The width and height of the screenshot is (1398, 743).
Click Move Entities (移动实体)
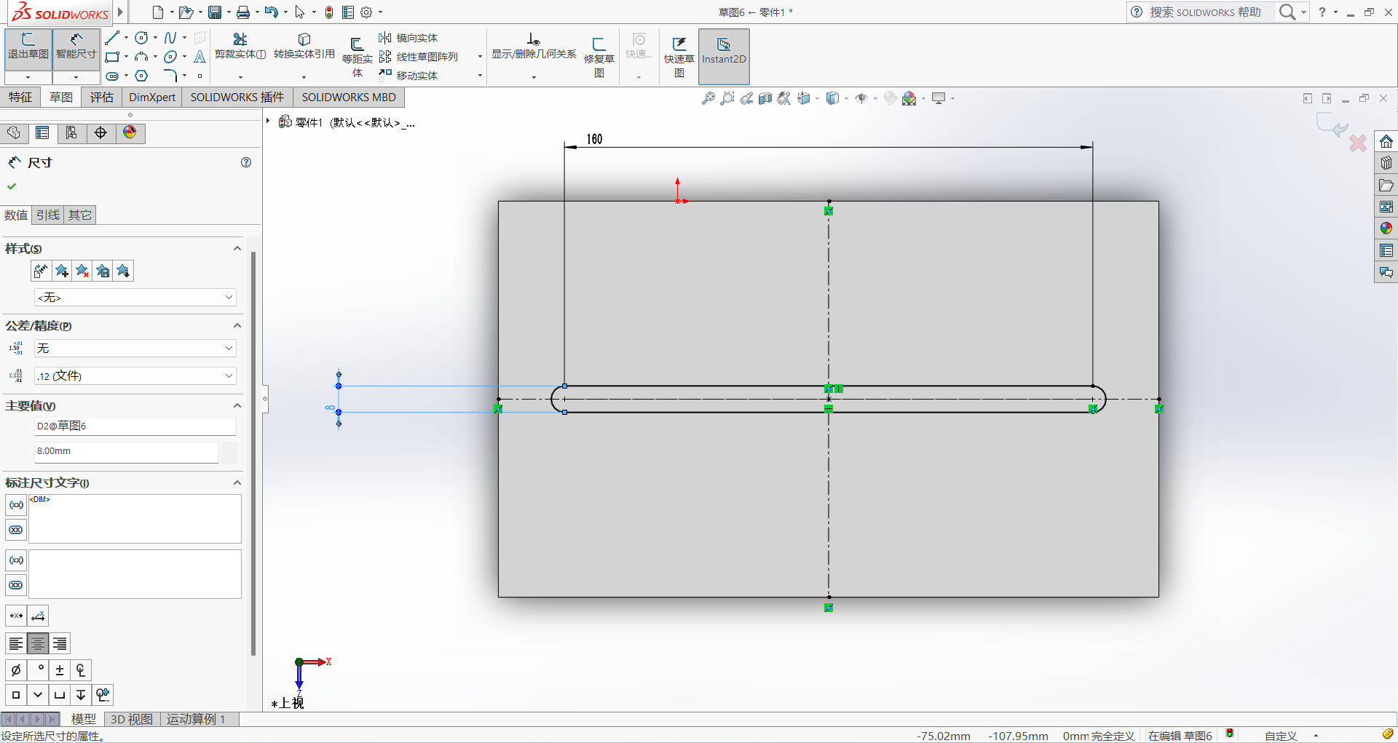(408, 76)
